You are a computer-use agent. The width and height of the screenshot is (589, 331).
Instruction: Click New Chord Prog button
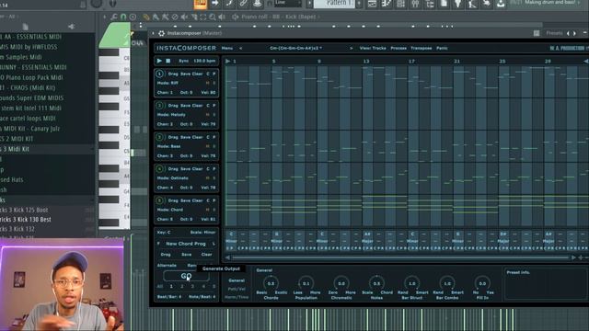pos(186,244)
